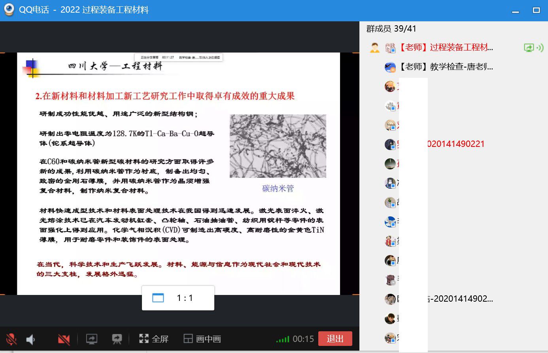Screen dimensions: 548x353
Task: Select the 1:1 original size option
Action: [178, 298]
